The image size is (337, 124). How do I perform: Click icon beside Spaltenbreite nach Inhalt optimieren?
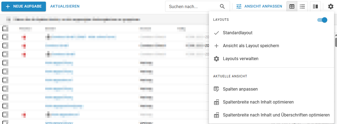pyautogui.click(x=216, y=102)
